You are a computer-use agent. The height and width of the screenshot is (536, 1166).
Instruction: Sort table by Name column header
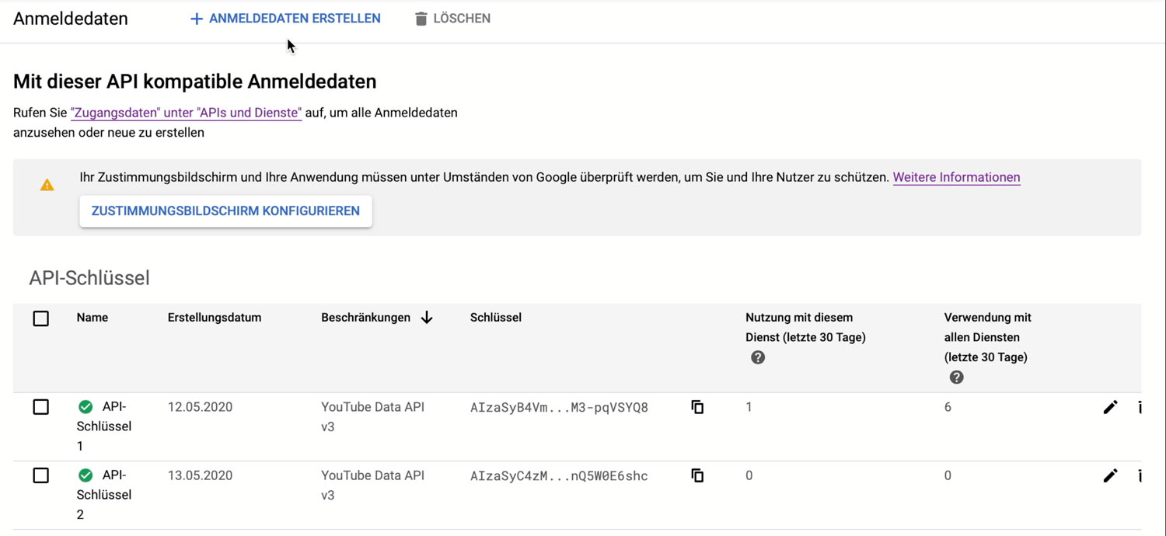pos(93,318)
